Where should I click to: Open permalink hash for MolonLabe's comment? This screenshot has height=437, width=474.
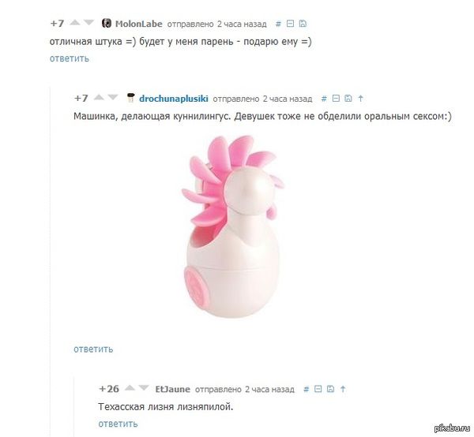(x=278, y=24)
